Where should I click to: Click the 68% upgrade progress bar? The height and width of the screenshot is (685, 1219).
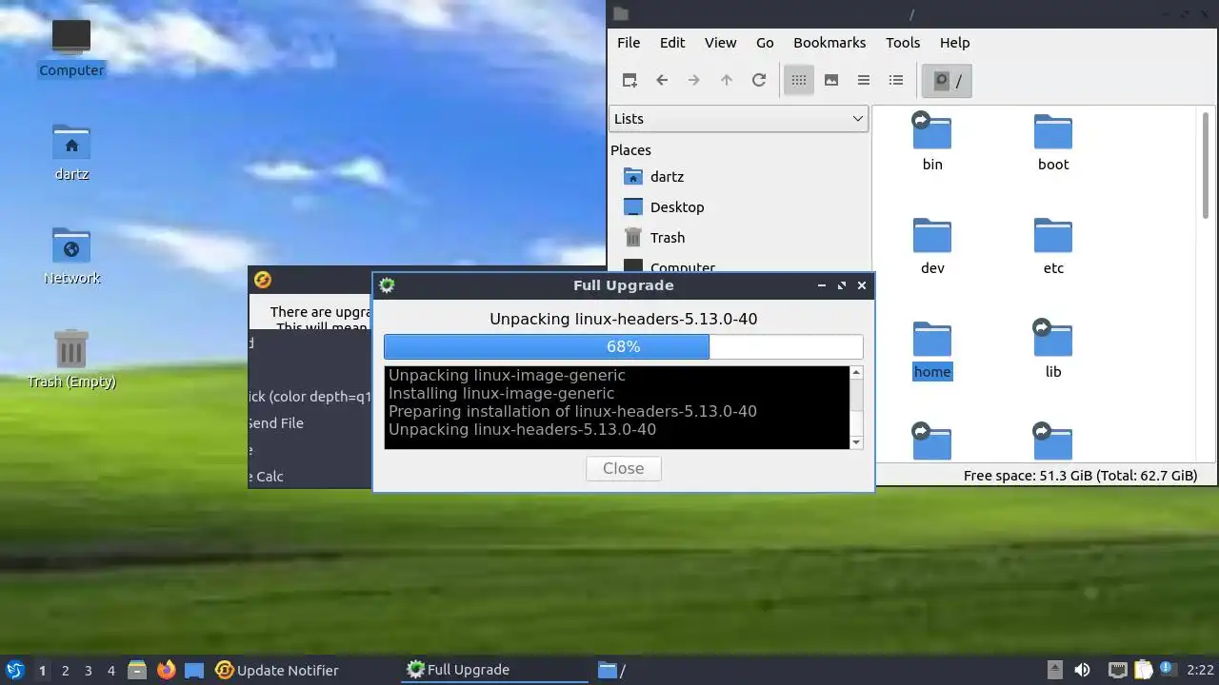(624, 346)
